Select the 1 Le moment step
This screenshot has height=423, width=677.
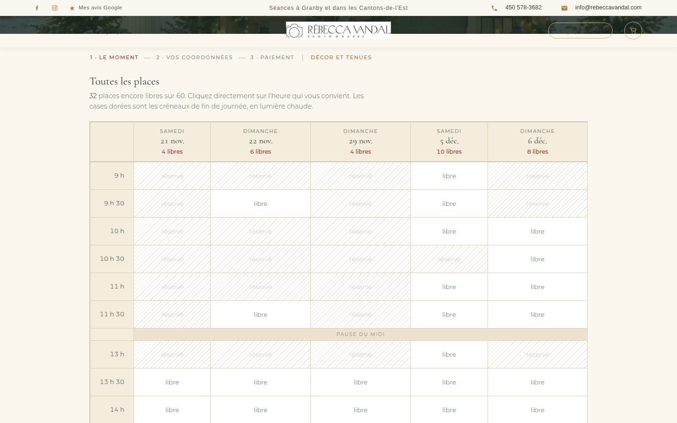114,57
